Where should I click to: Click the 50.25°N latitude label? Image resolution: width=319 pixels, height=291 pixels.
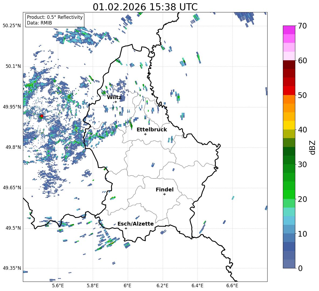pyautogui.click(x=12, y=26)
